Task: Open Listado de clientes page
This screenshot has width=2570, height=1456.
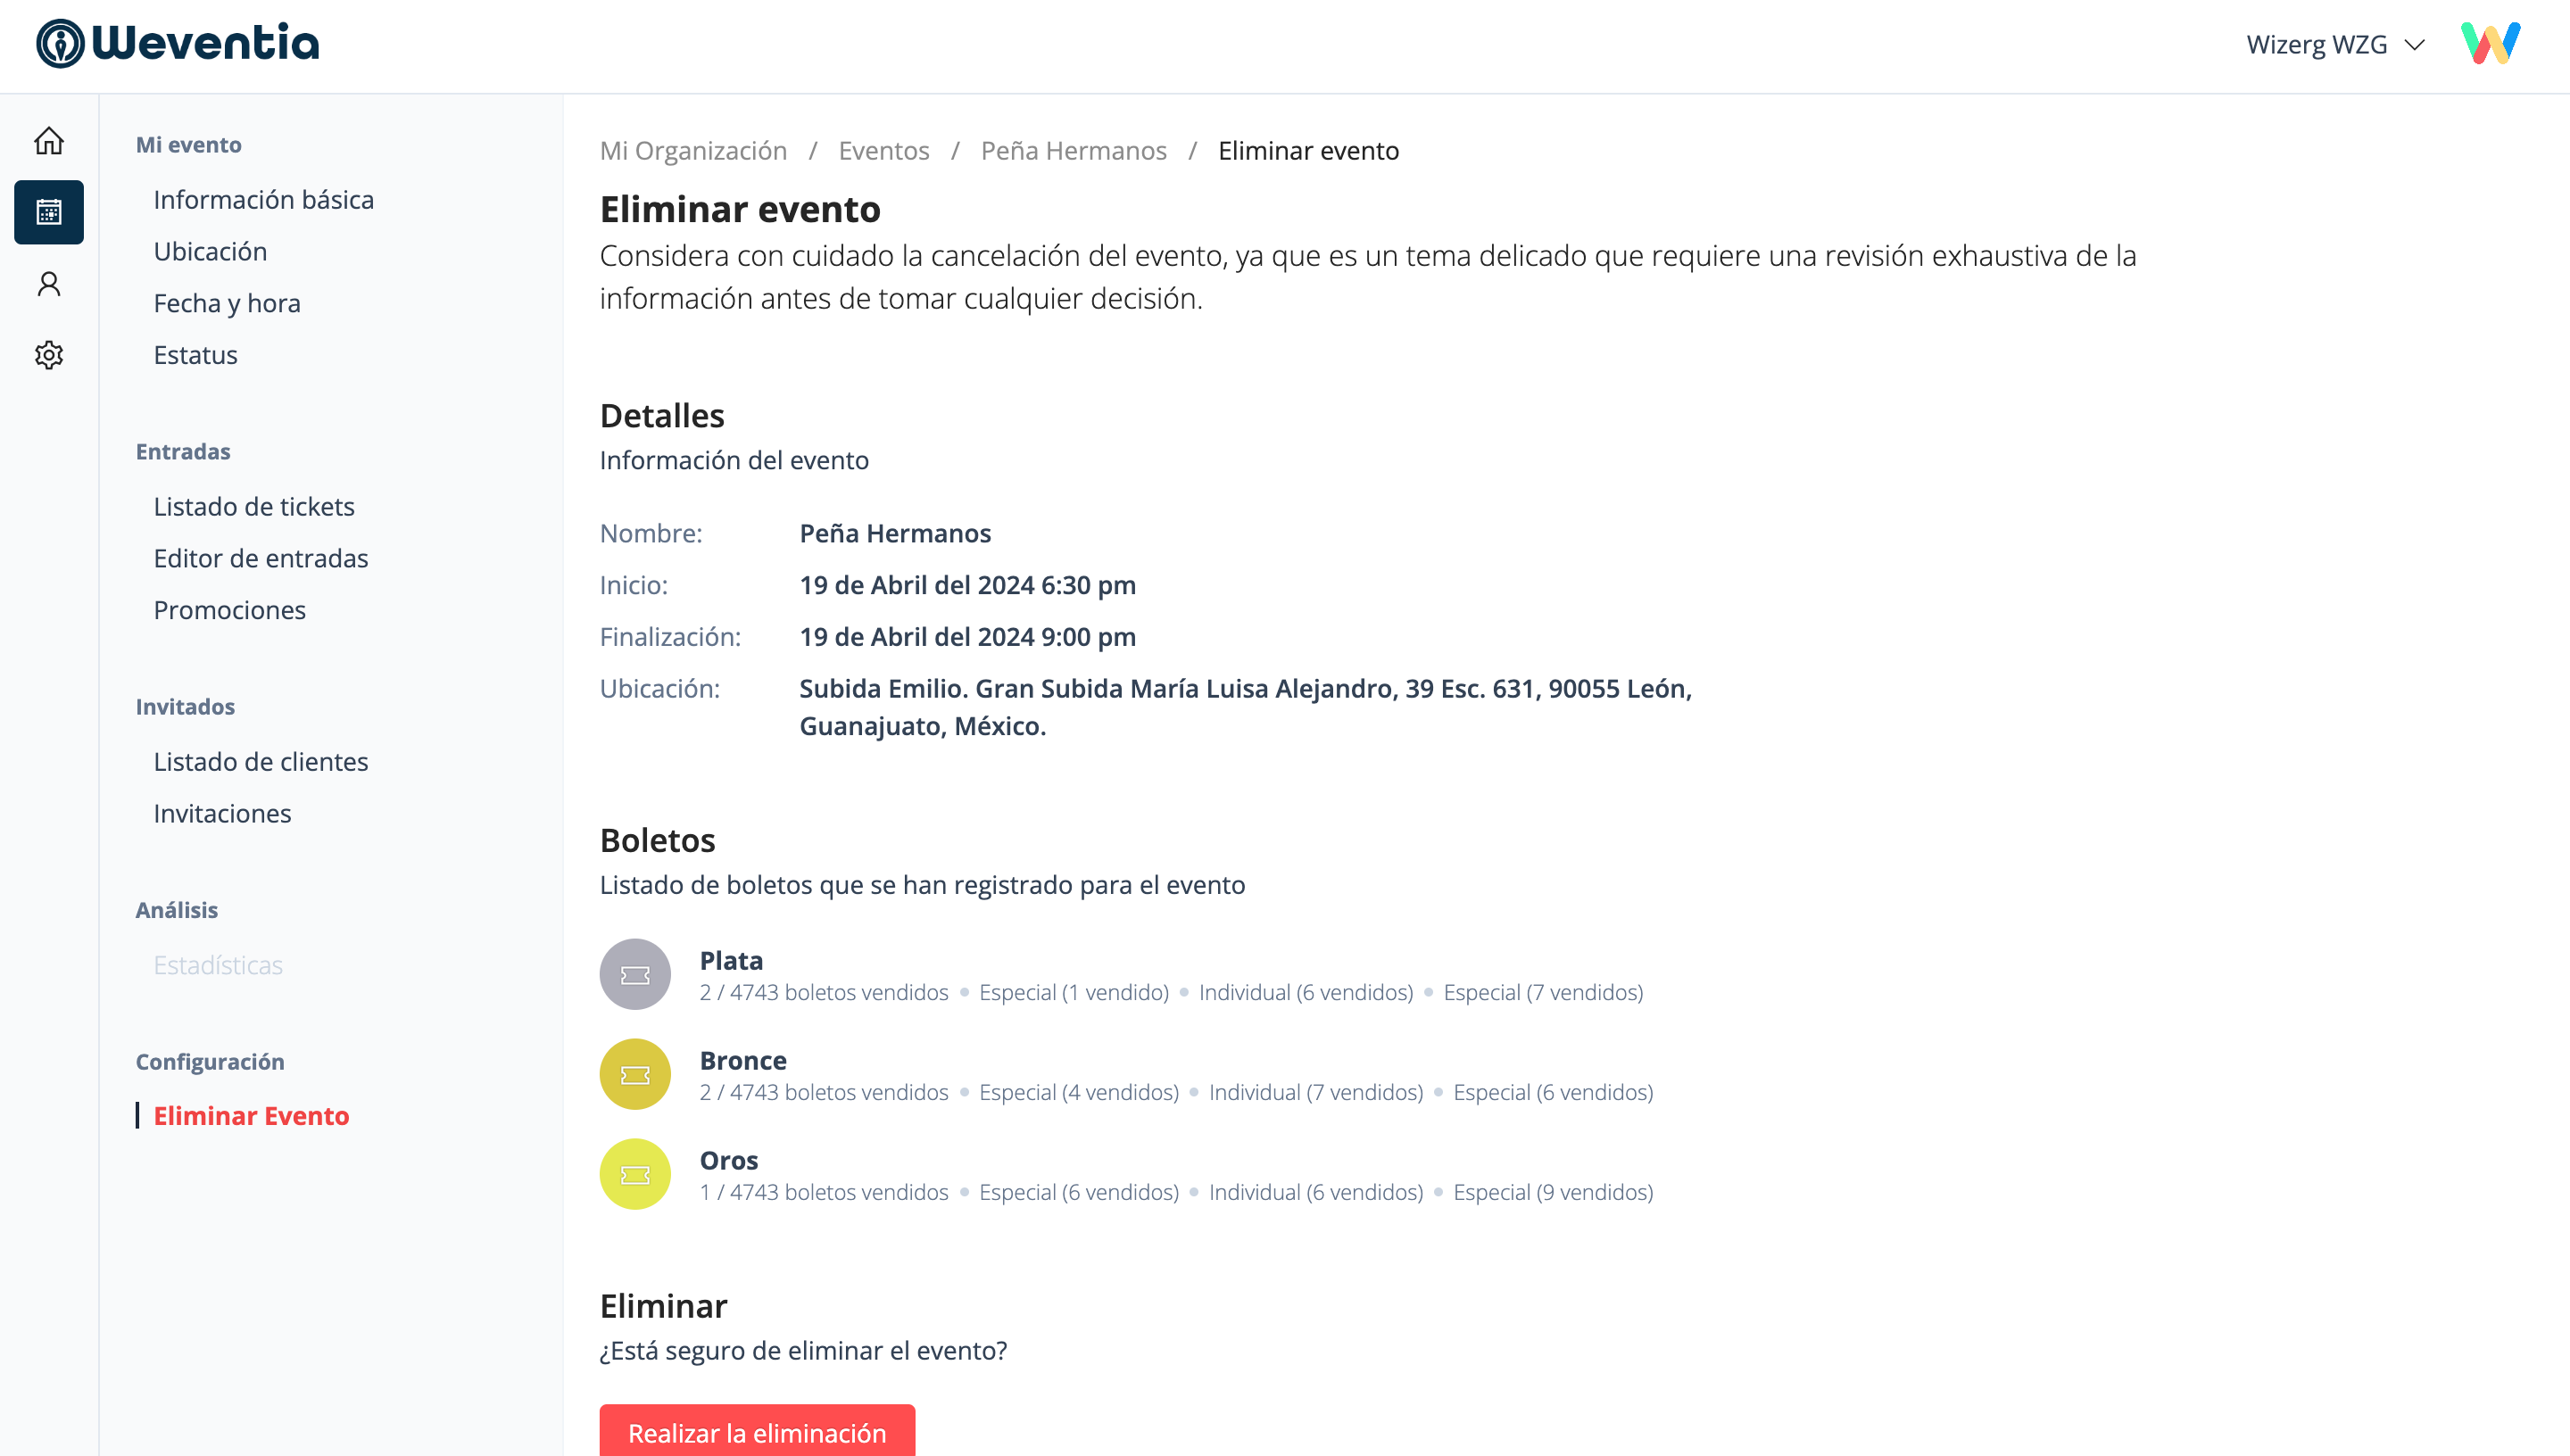Action: [x=260, y=762]
